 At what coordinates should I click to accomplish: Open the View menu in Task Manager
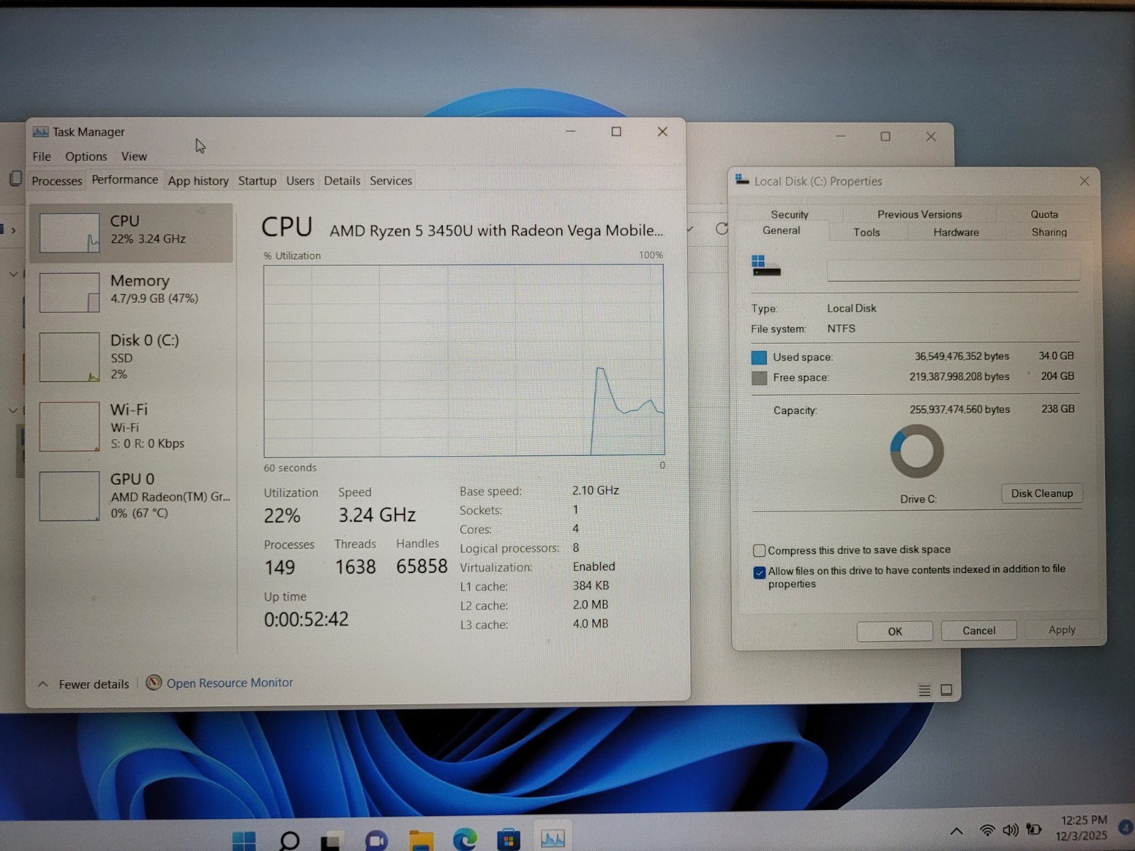134,156
